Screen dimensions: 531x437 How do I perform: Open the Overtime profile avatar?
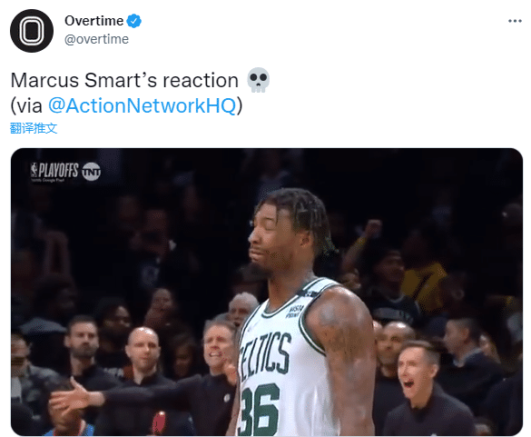pos(32,31)
